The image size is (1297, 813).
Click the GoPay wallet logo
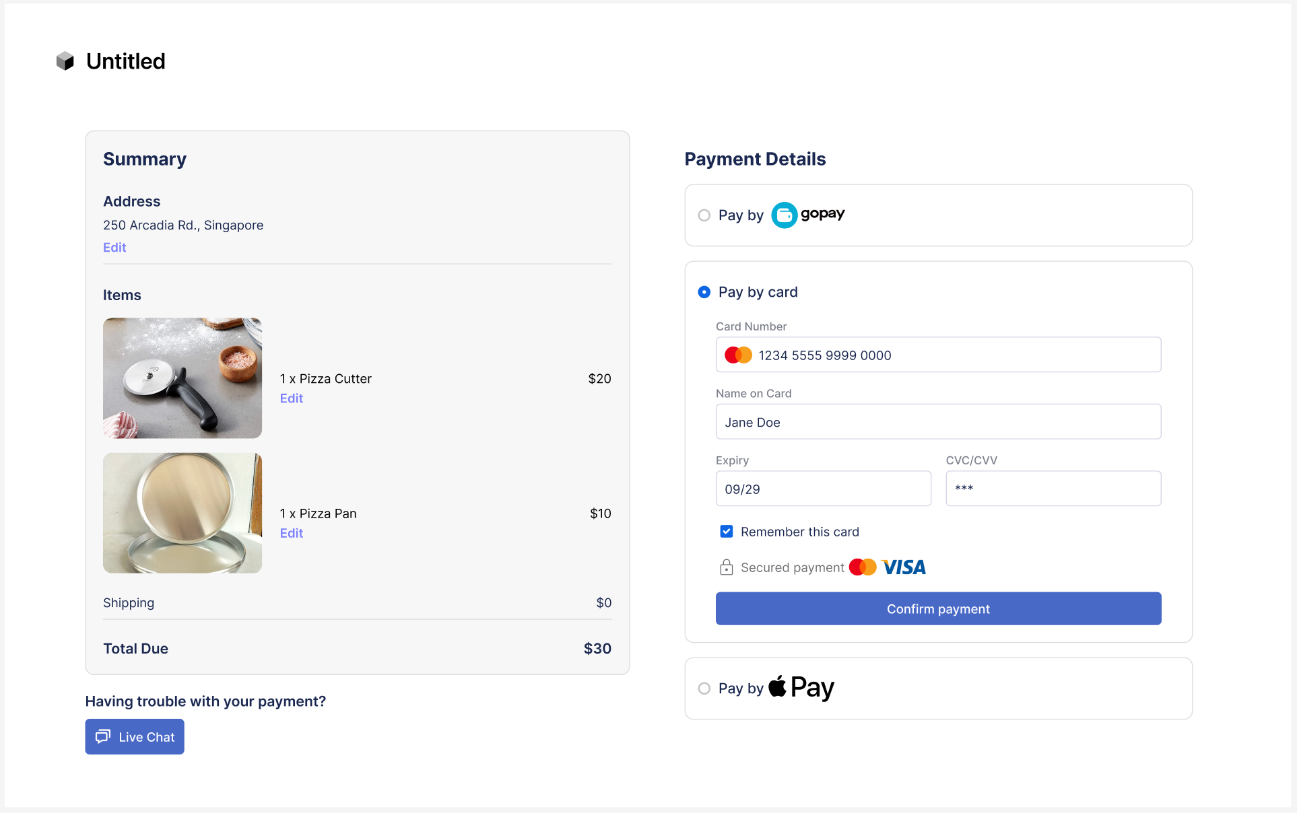[807, 215]
